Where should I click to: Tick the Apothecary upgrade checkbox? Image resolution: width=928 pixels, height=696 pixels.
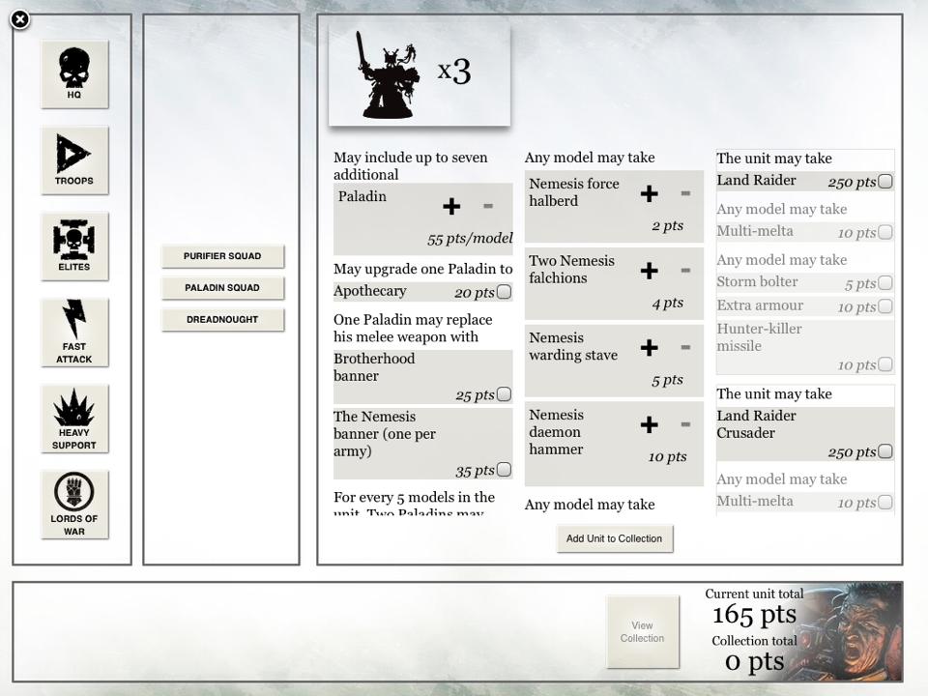pyautogui.click(x=504, y=292)
